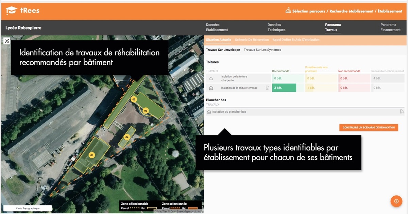The height and width of the screenshot is (214, 408).
Task: Select building marker 01 on the map
Action: [91, 155]
